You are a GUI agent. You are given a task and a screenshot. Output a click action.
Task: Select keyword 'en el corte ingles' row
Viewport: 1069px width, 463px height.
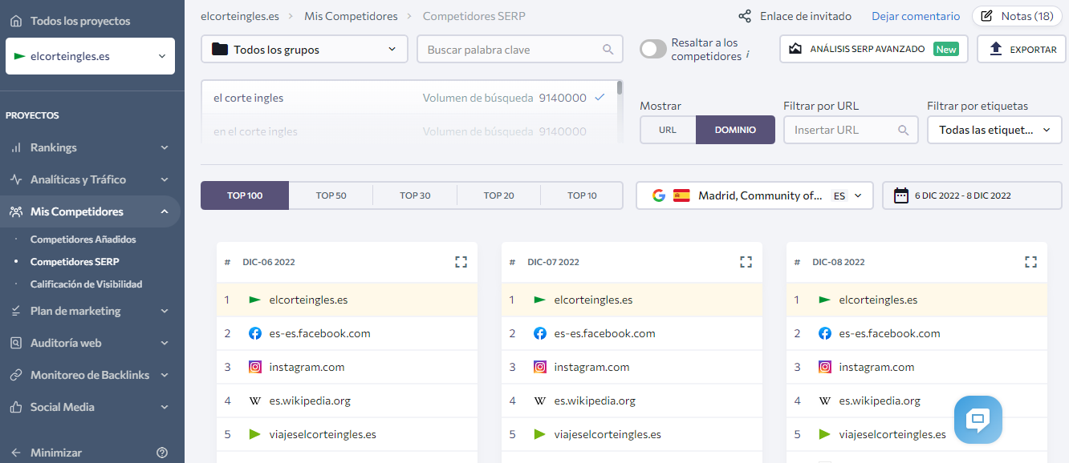click(408, 131)
